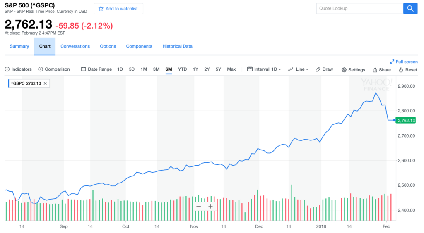Zoom in with the plus button
The height and width of the screenshot is (233, 424).
tap(210, 207)
